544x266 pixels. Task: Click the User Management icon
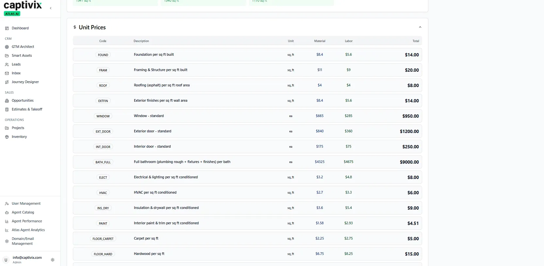point(7,204)
